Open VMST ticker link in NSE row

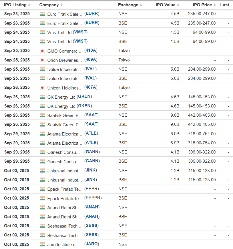[x=80, y=32]
